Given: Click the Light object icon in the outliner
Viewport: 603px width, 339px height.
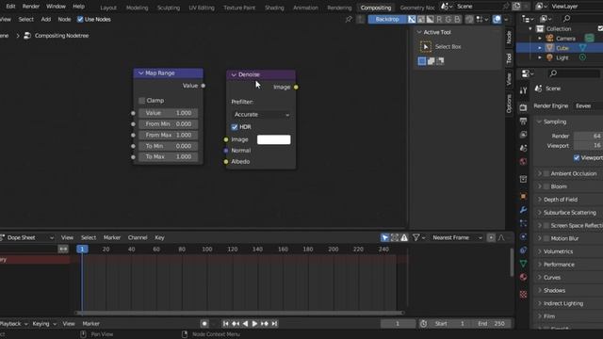Looking at the screenshot, I should 549,57.
